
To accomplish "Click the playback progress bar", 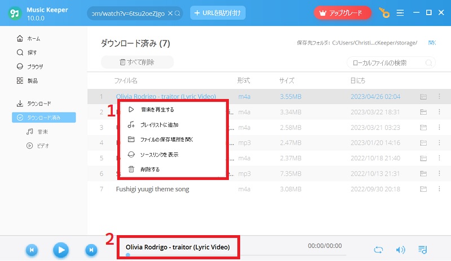I will (x=236, y=255).
